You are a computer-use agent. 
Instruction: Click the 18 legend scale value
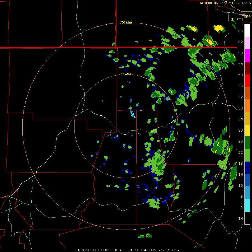tap(241, 164)
